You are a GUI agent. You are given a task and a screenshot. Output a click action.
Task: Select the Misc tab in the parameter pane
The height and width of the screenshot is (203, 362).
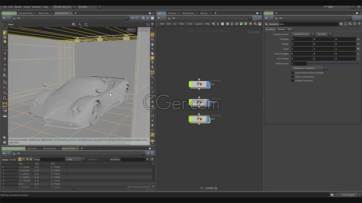click(290, 29)
